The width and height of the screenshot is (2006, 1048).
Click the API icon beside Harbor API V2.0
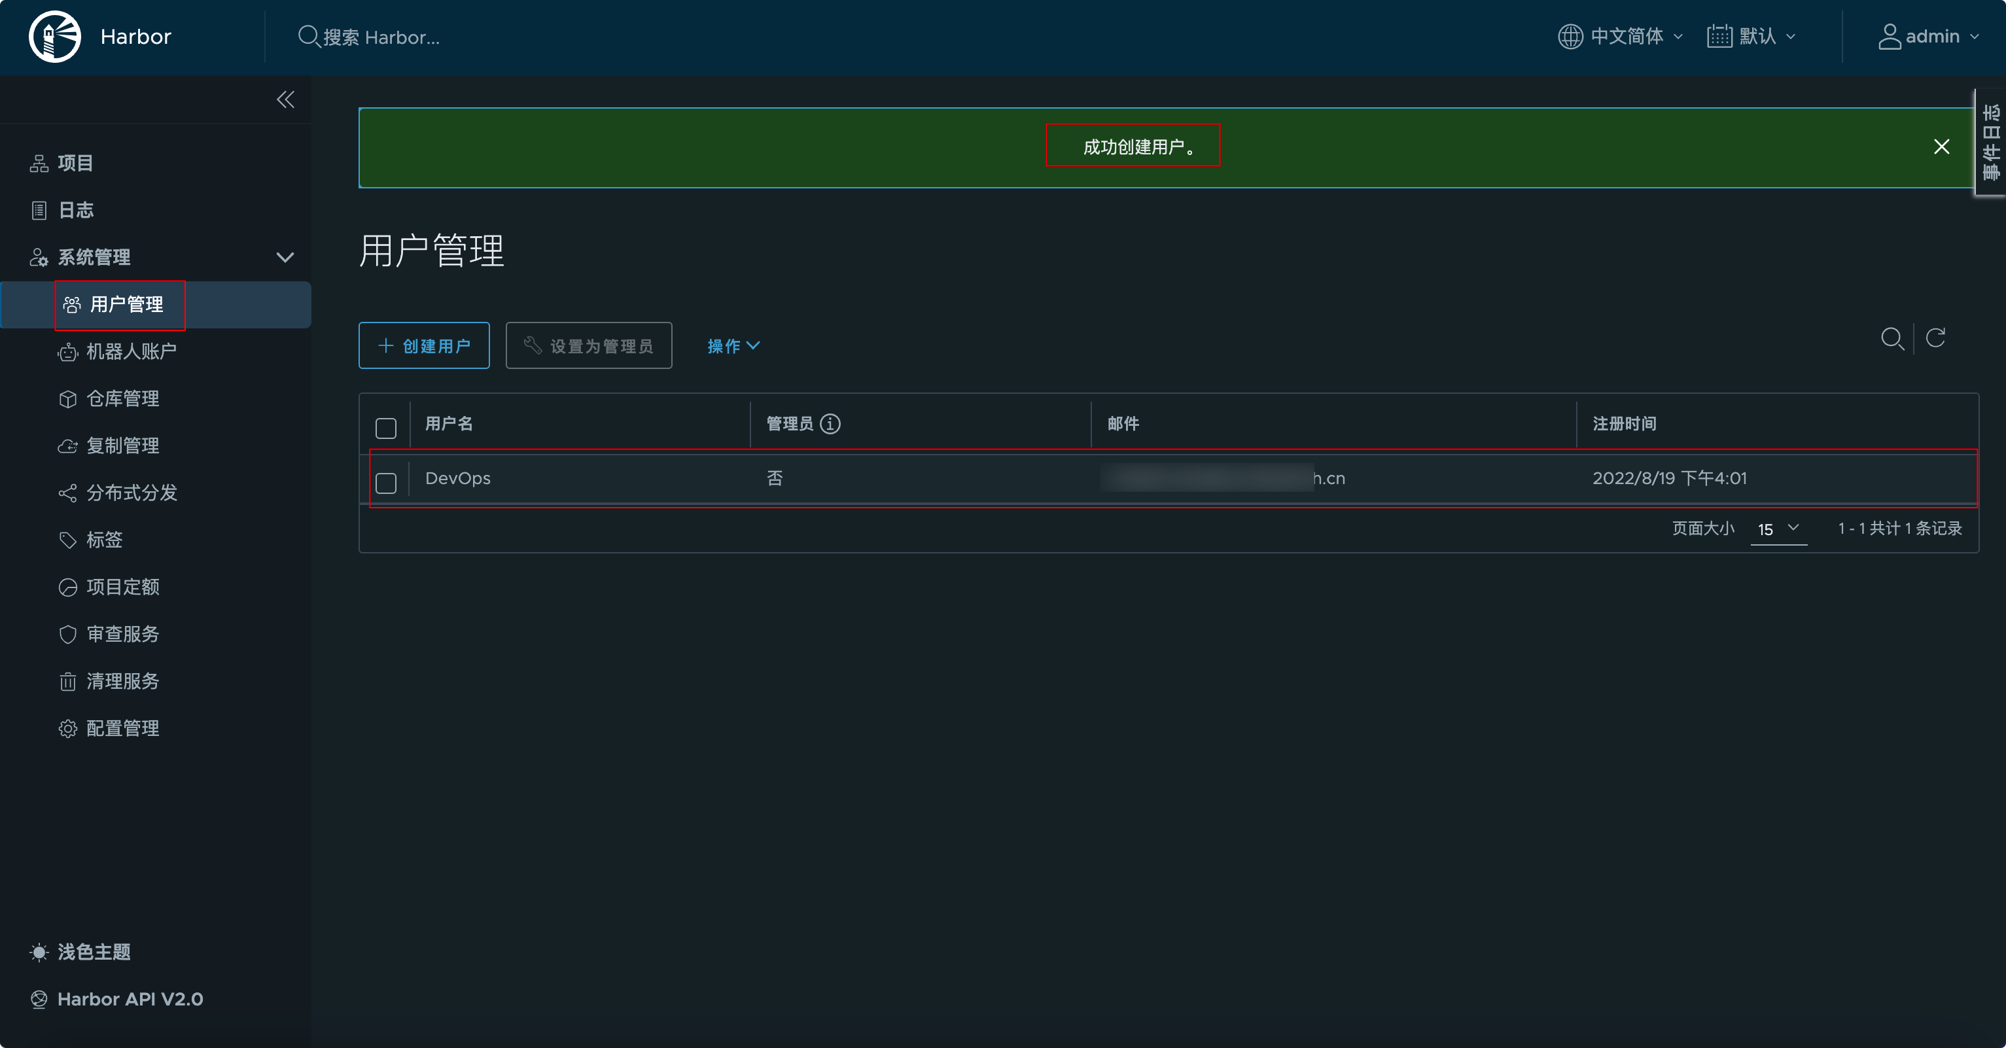click(39, 999)
